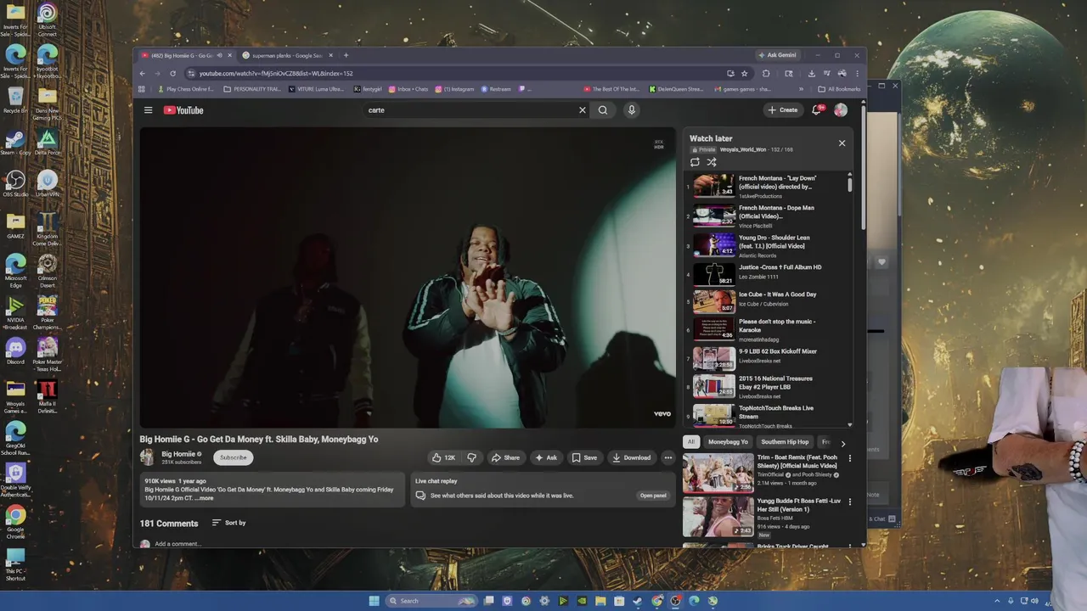The image size is (1087, 611).
Task: Like the video with 12K thumbs up
Action: tap(443, 457)
